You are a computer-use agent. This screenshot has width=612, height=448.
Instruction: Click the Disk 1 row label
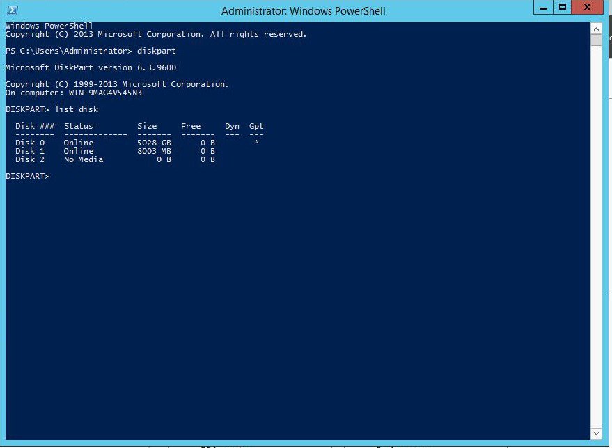pyautogui.click(x=30, y=151)
